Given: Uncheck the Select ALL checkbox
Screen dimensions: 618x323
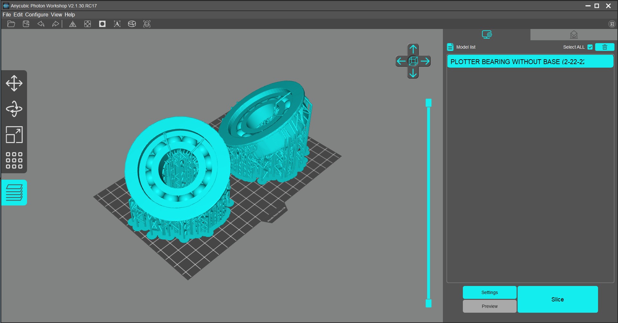Looking at the screenshot, I should coord(590,47).
